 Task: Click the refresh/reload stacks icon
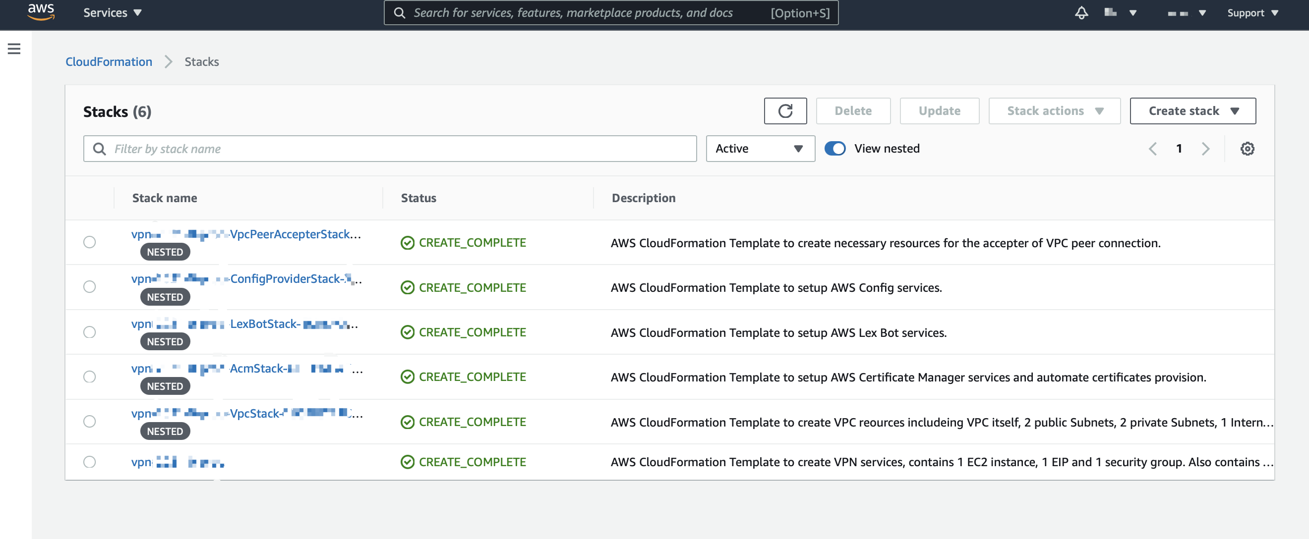pyautogui.click(x=785, y=110)
